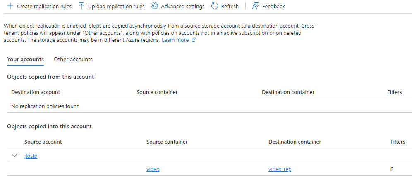Click the Source account column header
Screen dimensions: 412x178
click(x=43, y=142)
